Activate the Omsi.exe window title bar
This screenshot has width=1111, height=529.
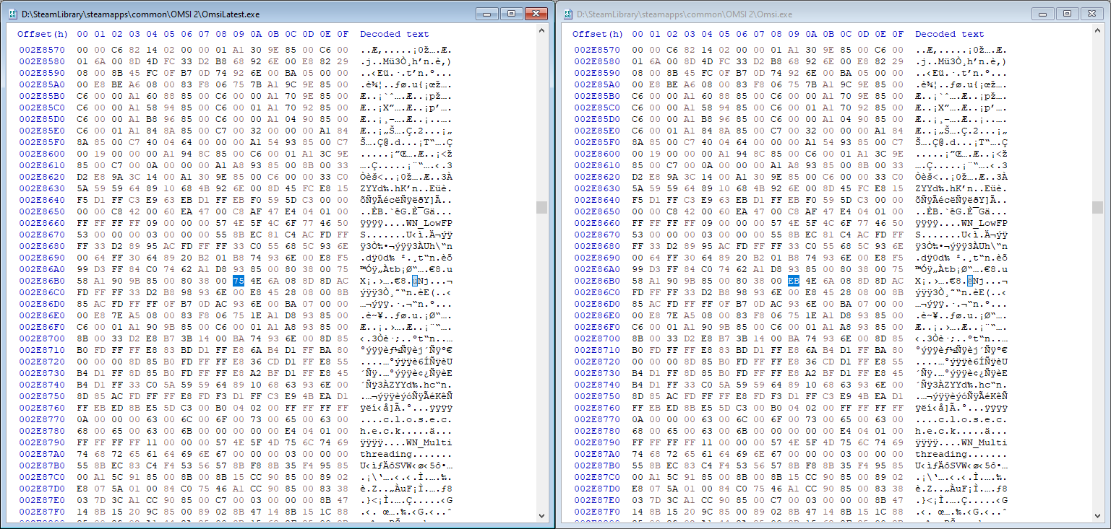(795, 14)
